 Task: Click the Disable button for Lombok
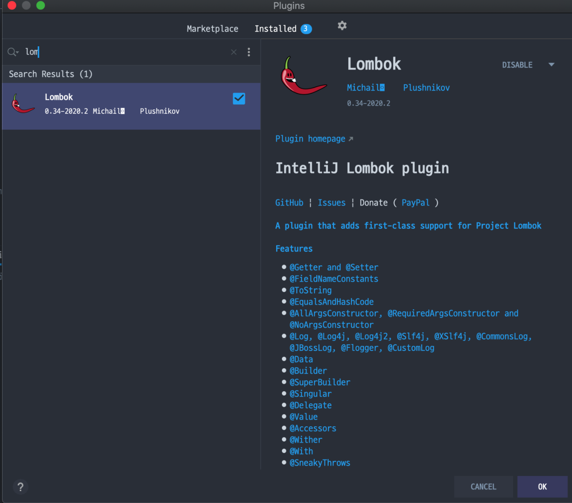click(x=517, y=65)
